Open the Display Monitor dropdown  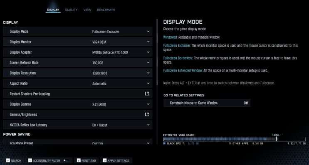point(148,42)
